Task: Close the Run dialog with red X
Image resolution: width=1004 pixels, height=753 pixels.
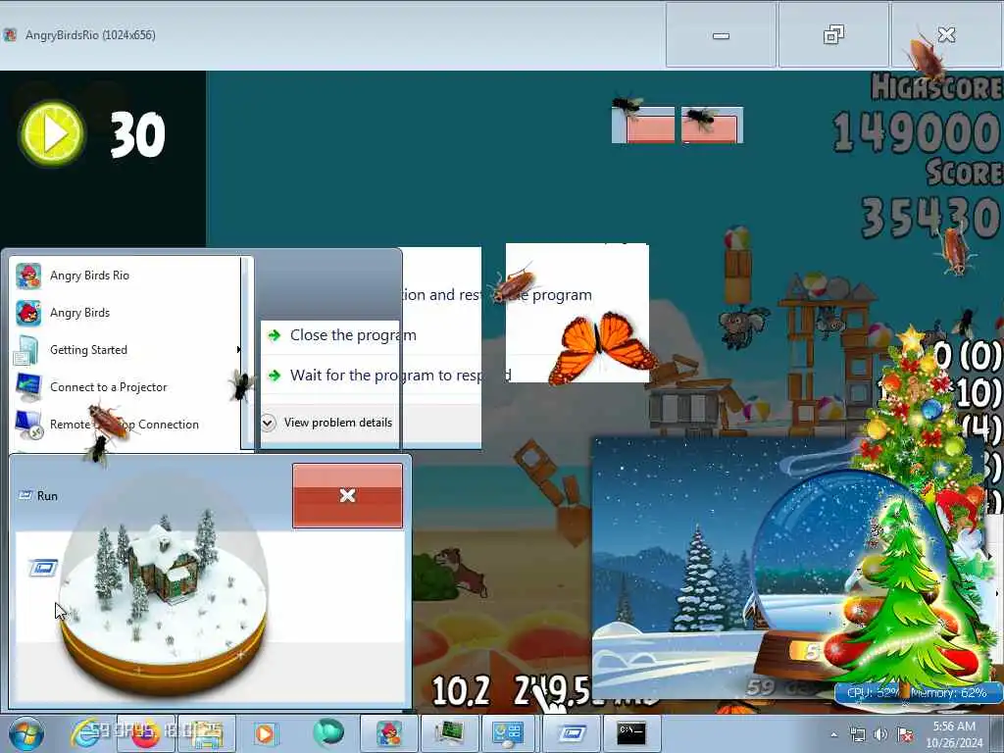Action: [x=348, y=495]
